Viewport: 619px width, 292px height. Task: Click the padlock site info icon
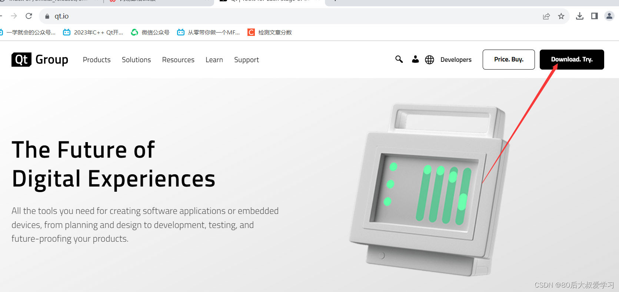pyautogui.click(x=47, y=16)
